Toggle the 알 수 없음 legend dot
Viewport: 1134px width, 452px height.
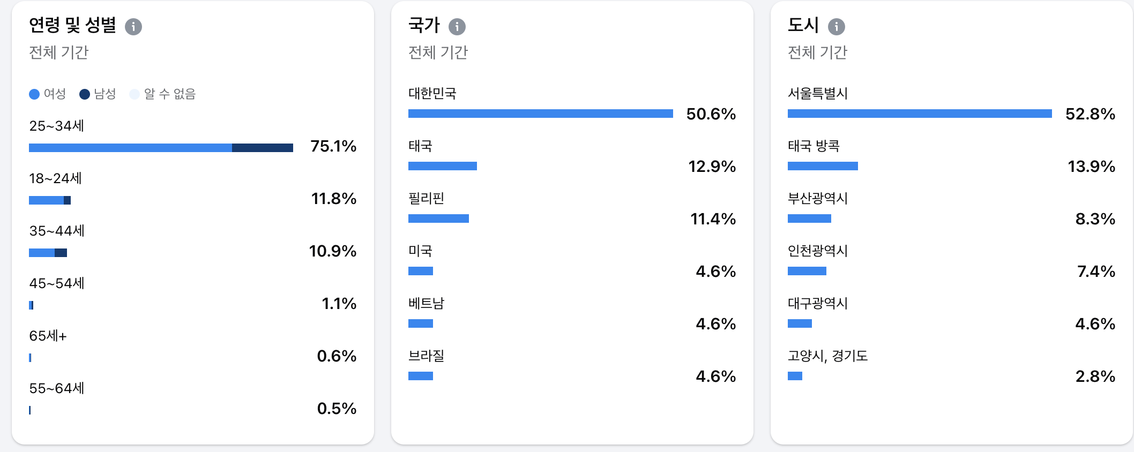(135, 94)
